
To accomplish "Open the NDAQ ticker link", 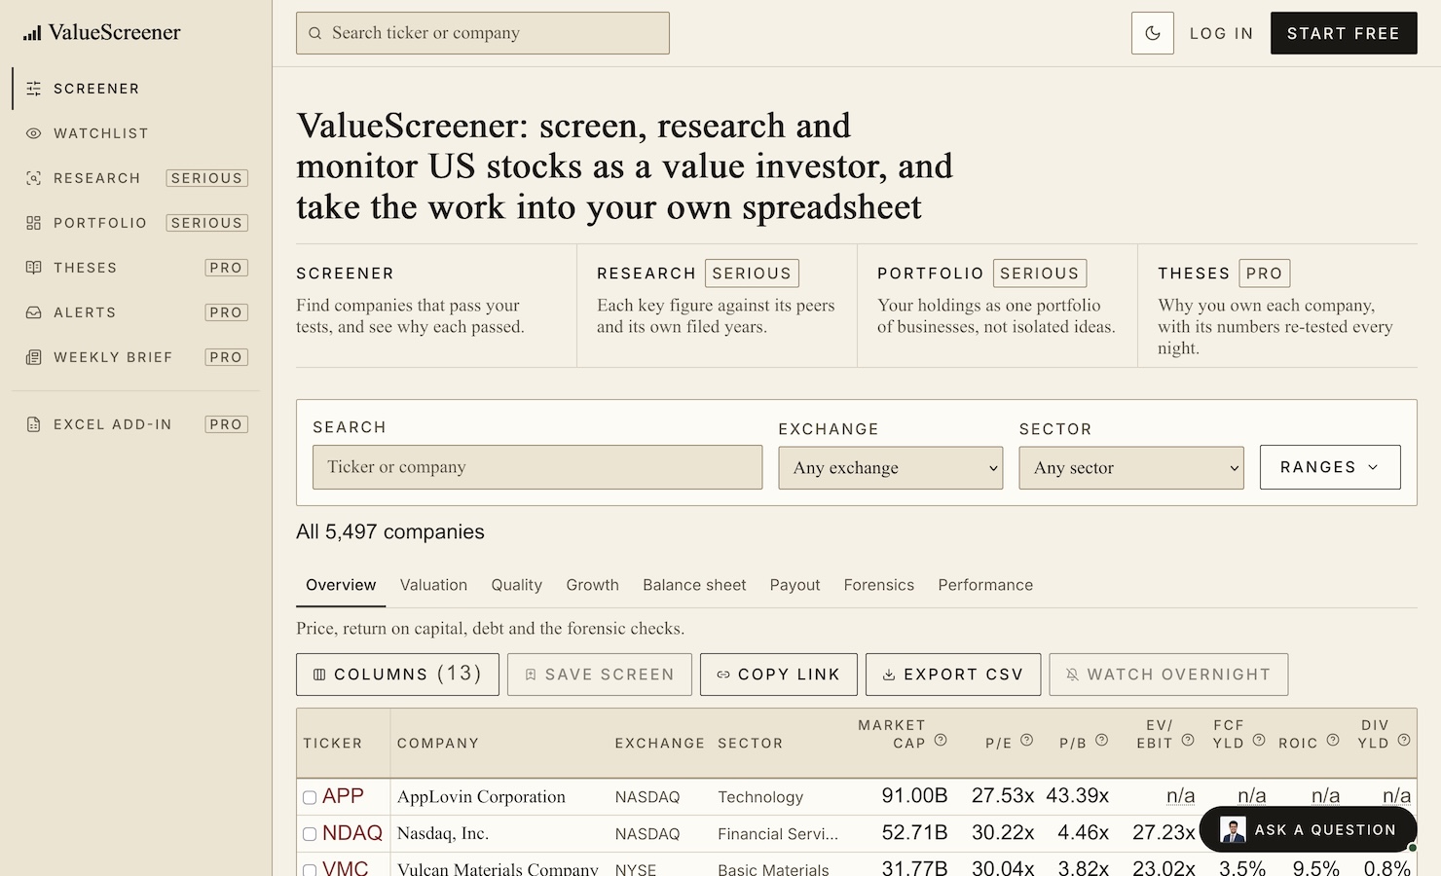I will 352,833.
